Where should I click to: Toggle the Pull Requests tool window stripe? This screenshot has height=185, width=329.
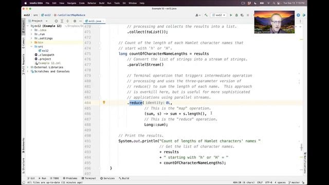coord(23,64)
